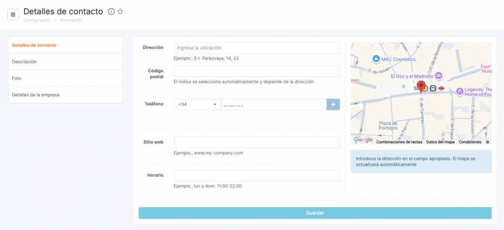Go to Detalles de la empresa
The height and width of the screenshot is (230, 504).
(65, 95)
